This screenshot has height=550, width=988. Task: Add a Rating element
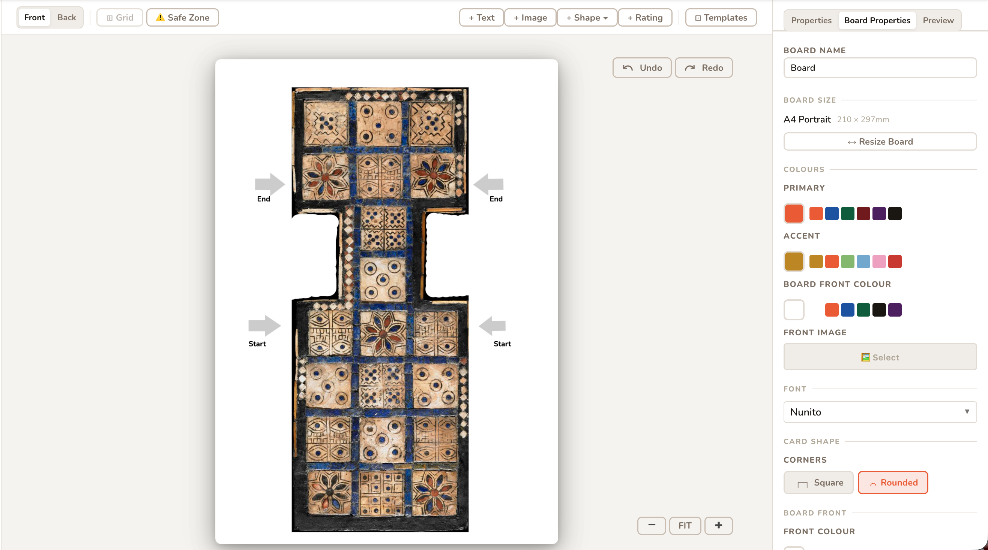pyautogui.click(x=645, y=18)
